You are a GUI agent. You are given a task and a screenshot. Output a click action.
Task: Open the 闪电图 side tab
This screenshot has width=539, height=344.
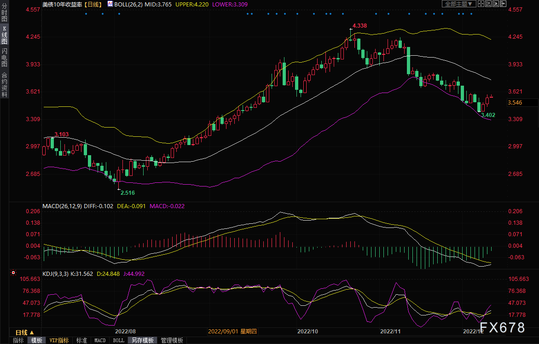click(4, 58)
